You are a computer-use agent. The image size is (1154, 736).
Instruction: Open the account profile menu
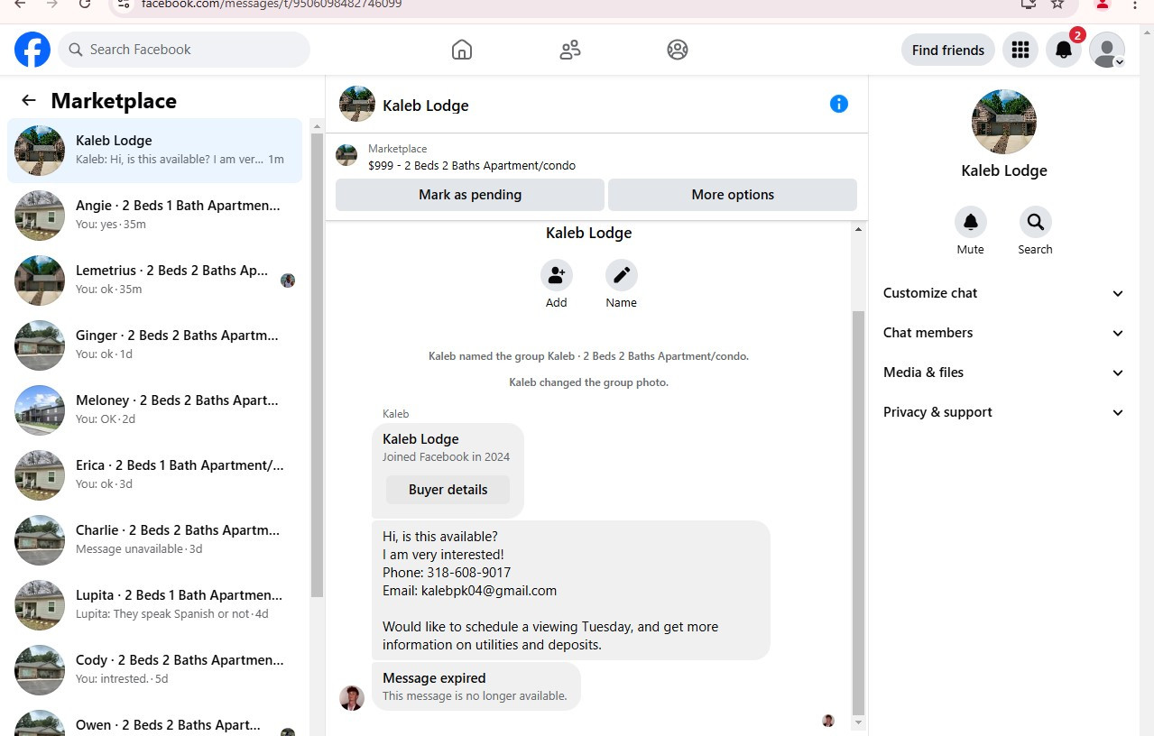(x=1107, y=50)
